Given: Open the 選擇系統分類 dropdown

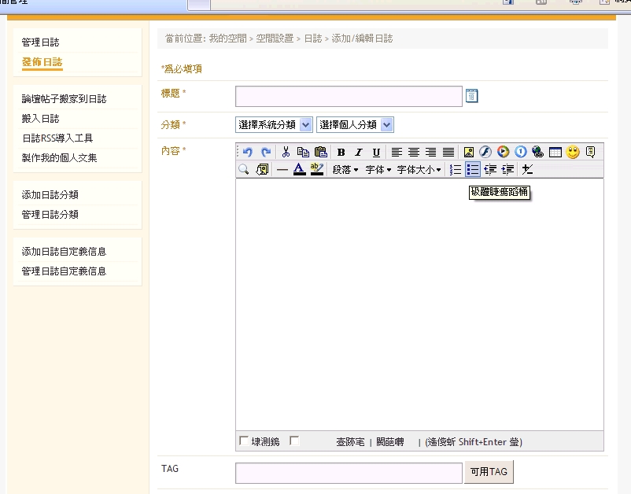Looking at the screenshot, I should 274,125.
